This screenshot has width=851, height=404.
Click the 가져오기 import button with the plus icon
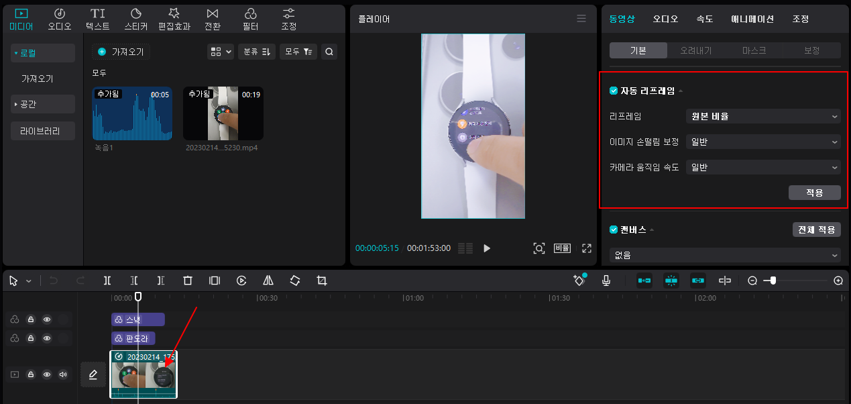[x=121, y=52]
